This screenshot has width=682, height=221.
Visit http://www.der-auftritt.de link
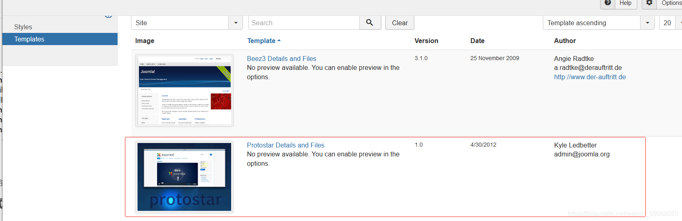point(590,77)
